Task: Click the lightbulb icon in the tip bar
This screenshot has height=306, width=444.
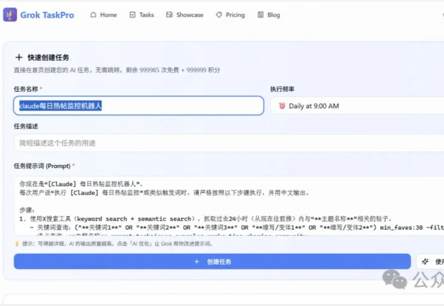Action: click(x=16, y=244)
